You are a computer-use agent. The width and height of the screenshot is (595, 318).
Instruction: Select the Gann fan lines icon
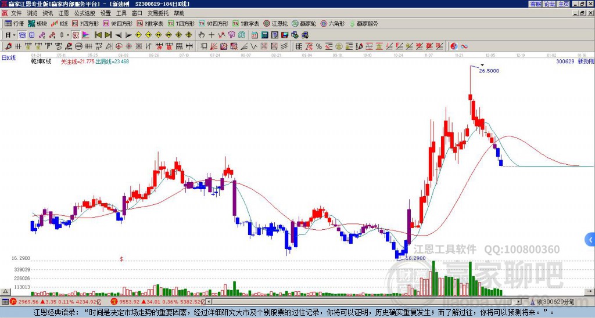coord(214,46)
